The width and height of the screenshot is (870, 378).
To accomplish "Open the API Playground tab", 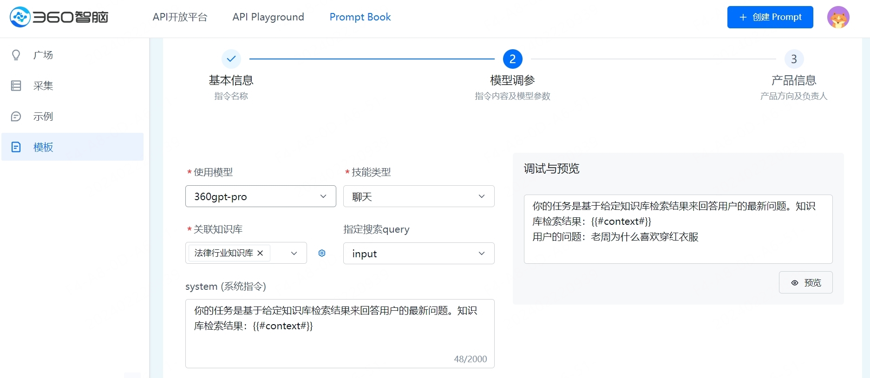I will pyautogui.click(x=268, y=17).
